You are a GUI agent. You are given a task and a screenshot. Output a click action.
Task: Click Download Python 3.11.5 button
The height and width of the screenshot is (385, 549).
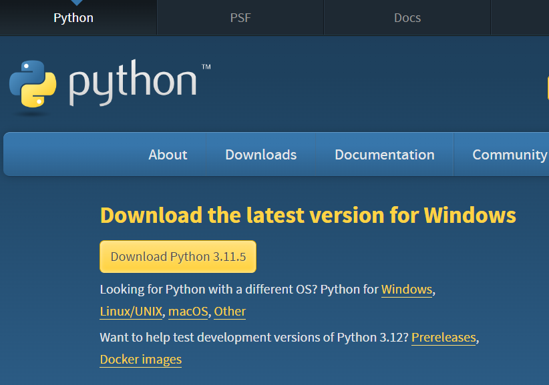(x=178, y=257)
